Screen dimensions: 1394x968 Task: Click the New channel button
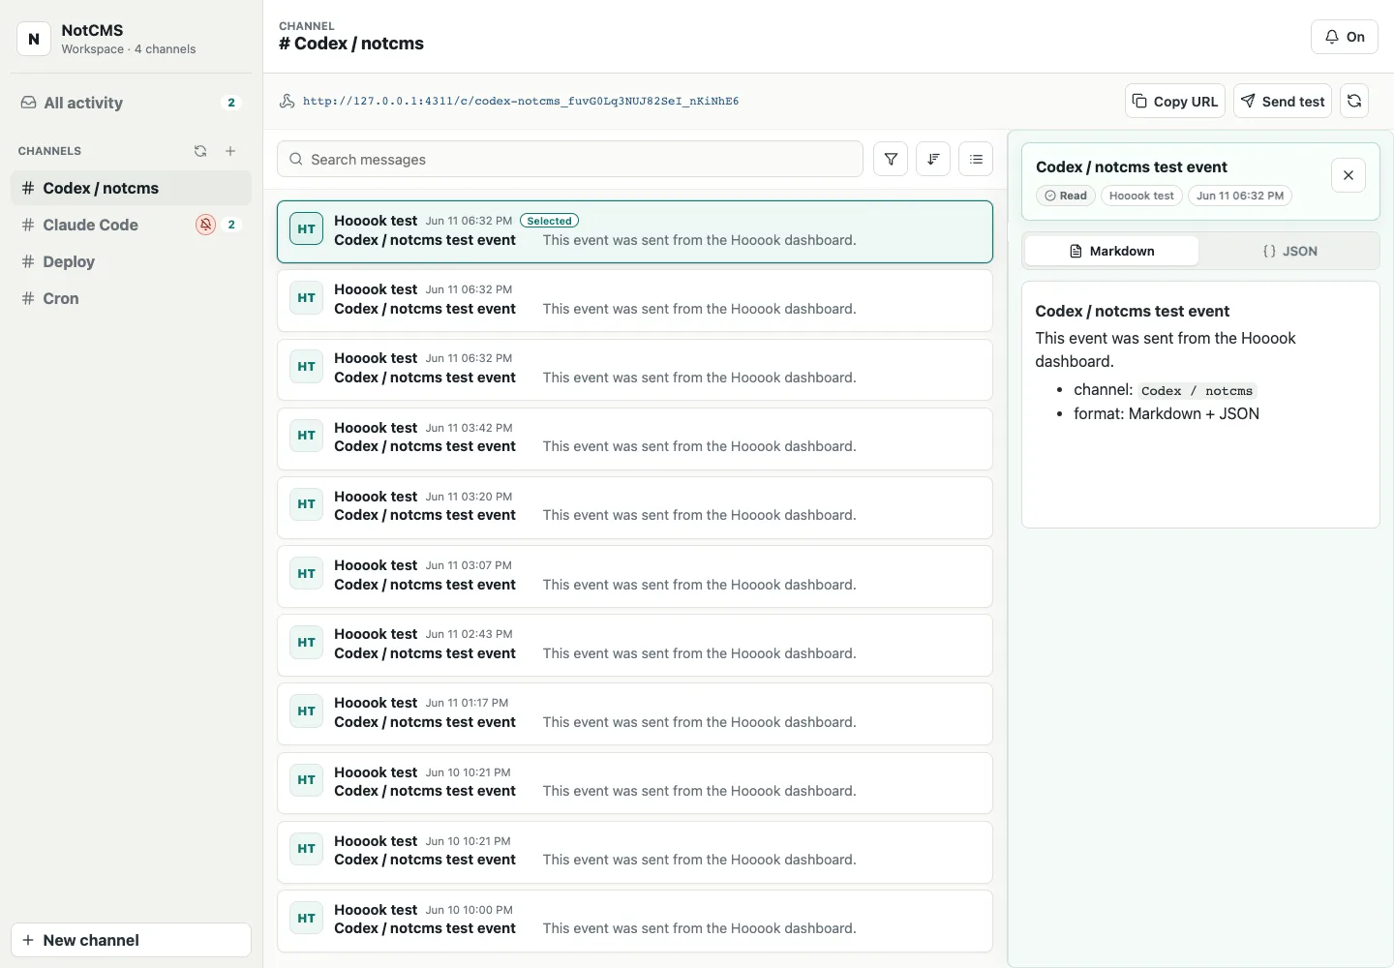pos(131,940)
